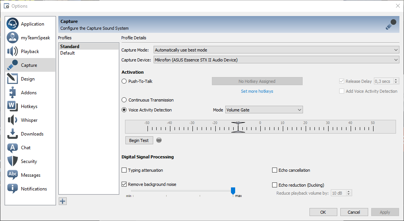Select Push-To-Talk activation
The width and height of the screenshot is (404, 221).
[x=124, y=81]
